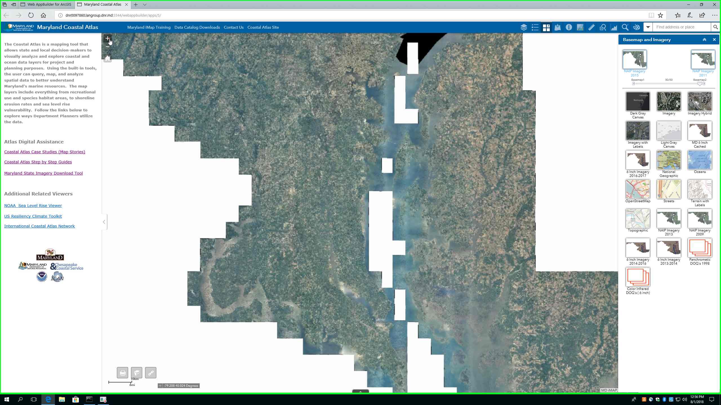
Task: Open the Layer List widget icon
Action: coord(524,27)
